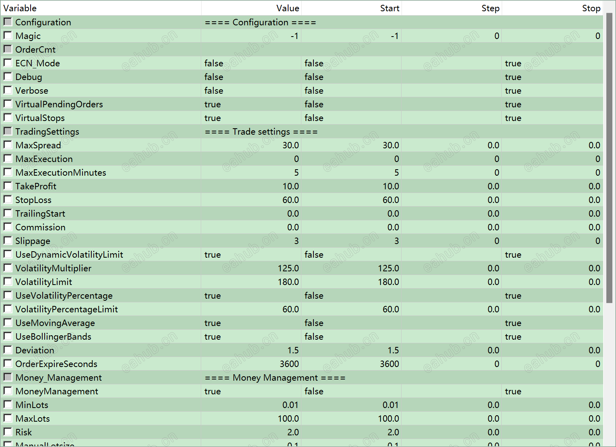Tick the Risk parameter checkbox
This screenshot has height=447, width=616.
click(x=8, y=432)
